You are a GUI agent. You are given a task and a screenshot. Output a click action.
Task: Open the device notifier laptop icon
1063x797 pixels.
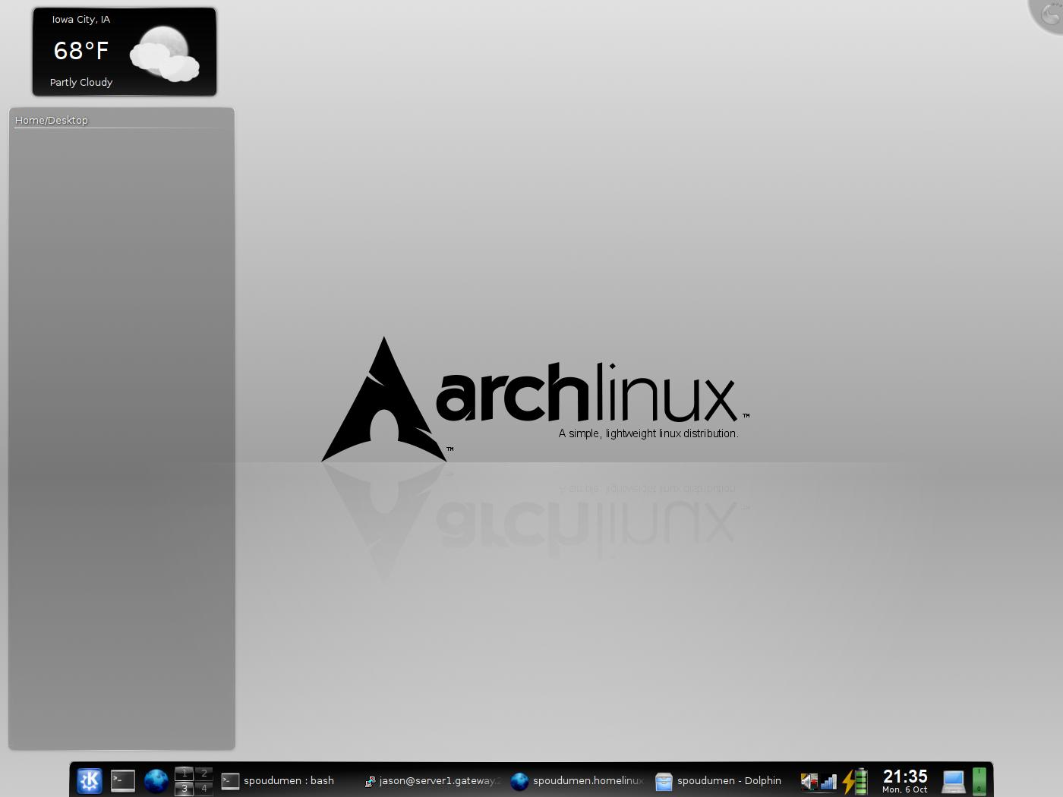954,781
